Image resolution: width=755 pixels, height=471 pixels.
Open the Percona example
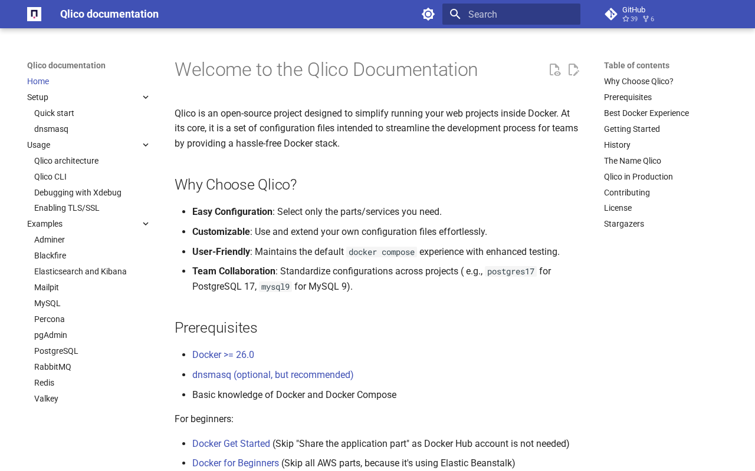coord(50,319)
